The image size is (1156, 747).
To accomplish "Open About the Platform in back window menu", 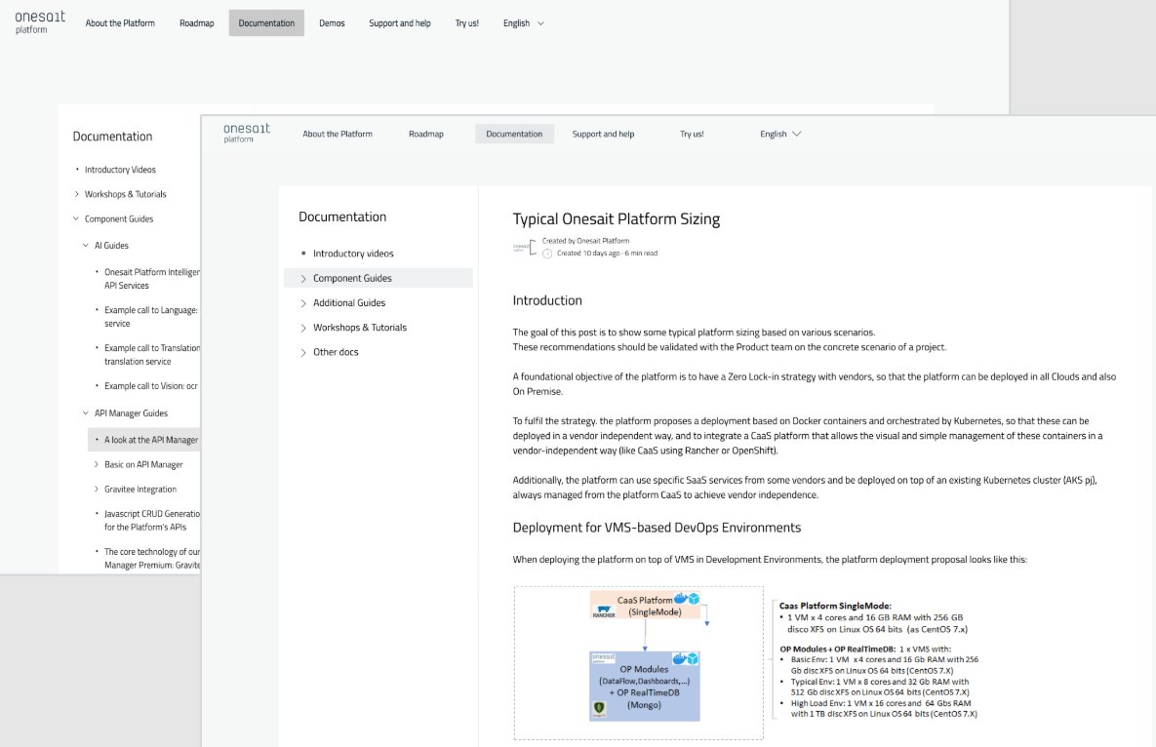I will click(120, 22).
